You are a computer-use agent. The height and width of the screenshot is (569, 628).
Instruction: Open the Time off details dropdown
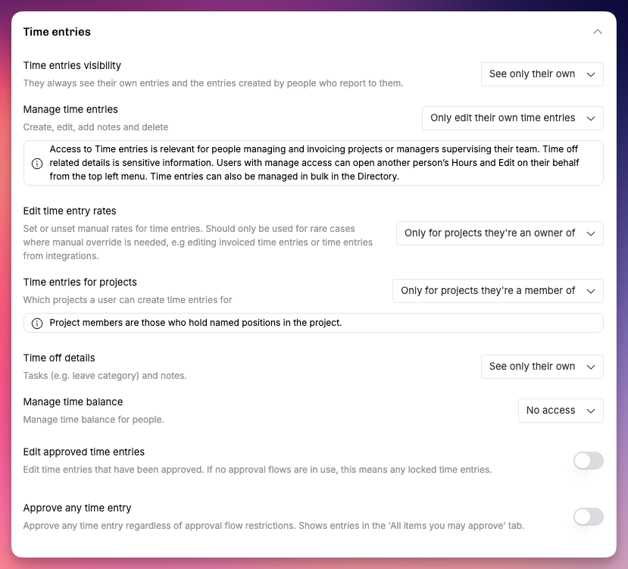(x=542, y=367)
